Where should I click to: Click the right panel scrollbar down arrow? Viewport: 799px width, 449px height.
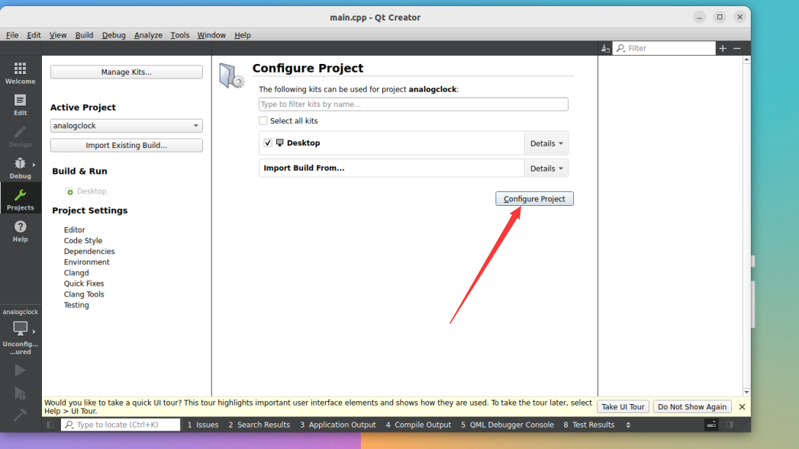(746, 392)
